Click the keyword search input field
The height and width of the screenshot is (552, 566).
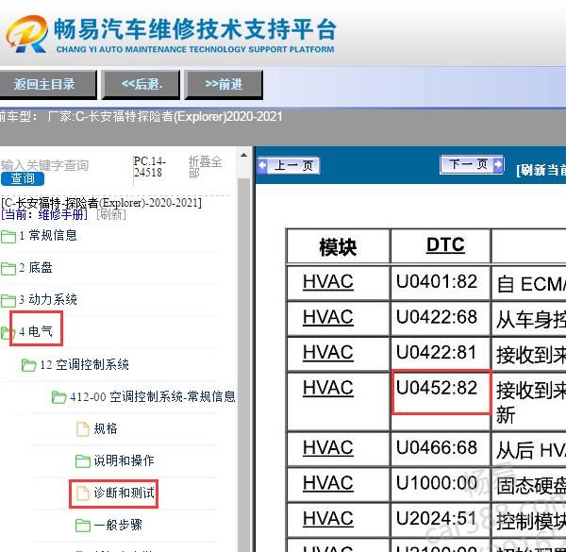pyautogui.click(x=65, y=165)
